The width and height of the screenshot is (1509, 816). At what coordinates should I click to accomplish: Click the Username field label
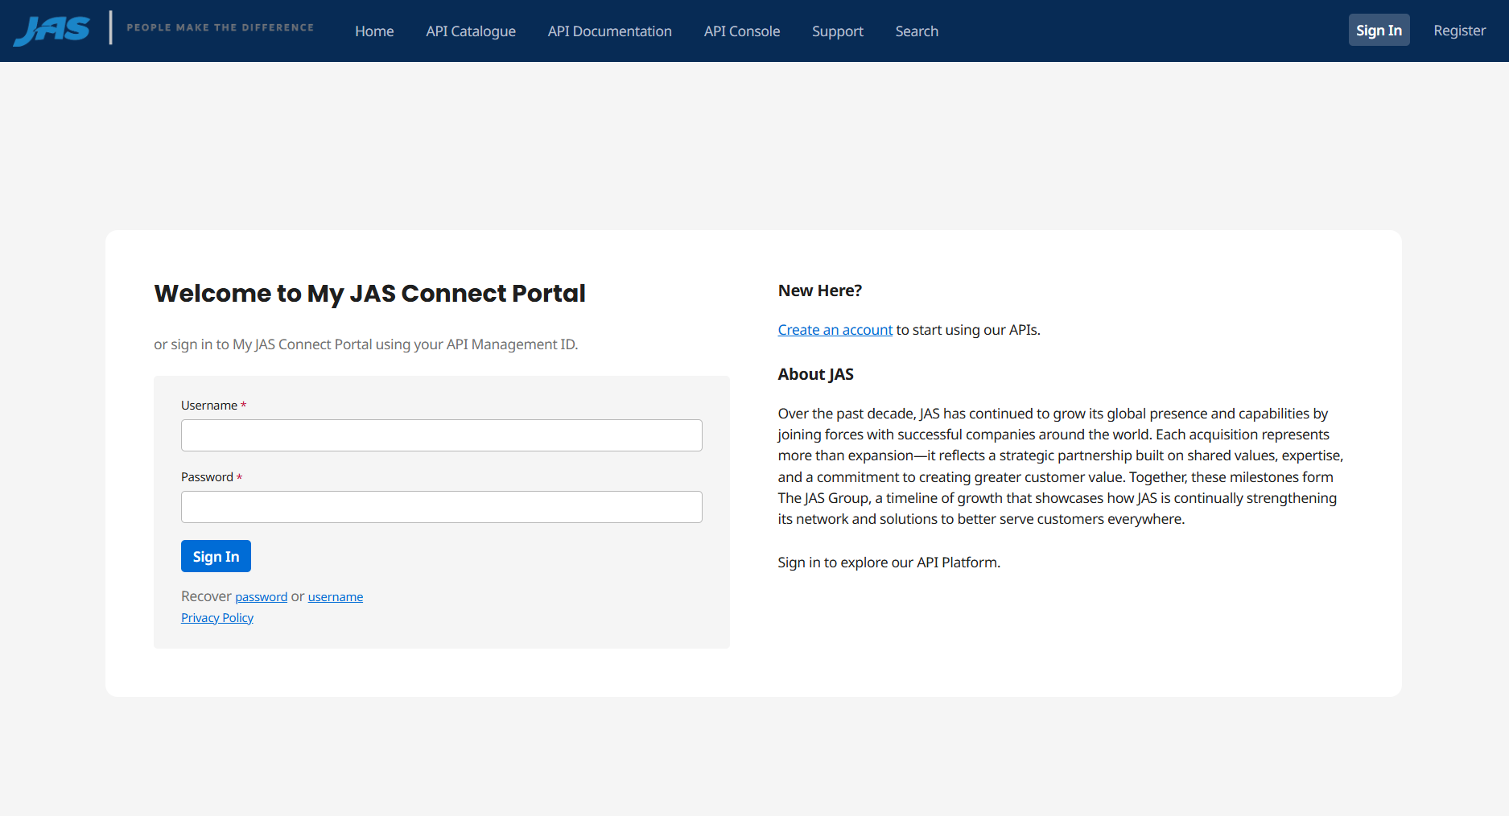(209, 406)
